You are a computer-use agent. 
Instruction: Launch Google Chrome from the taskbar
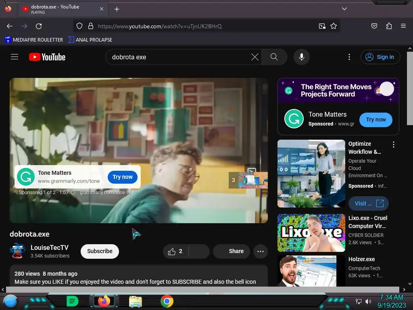pyautogui.click(x=167, y=301)
